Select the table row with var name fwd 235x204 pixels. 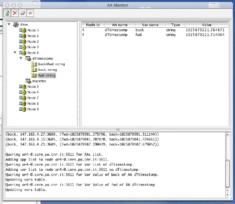pos(155,35)
